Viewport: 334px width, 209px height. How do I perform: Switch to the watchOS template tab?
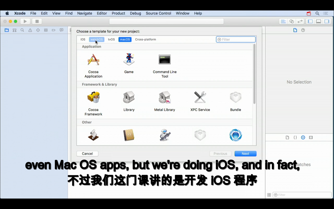[x=97, y=39]
